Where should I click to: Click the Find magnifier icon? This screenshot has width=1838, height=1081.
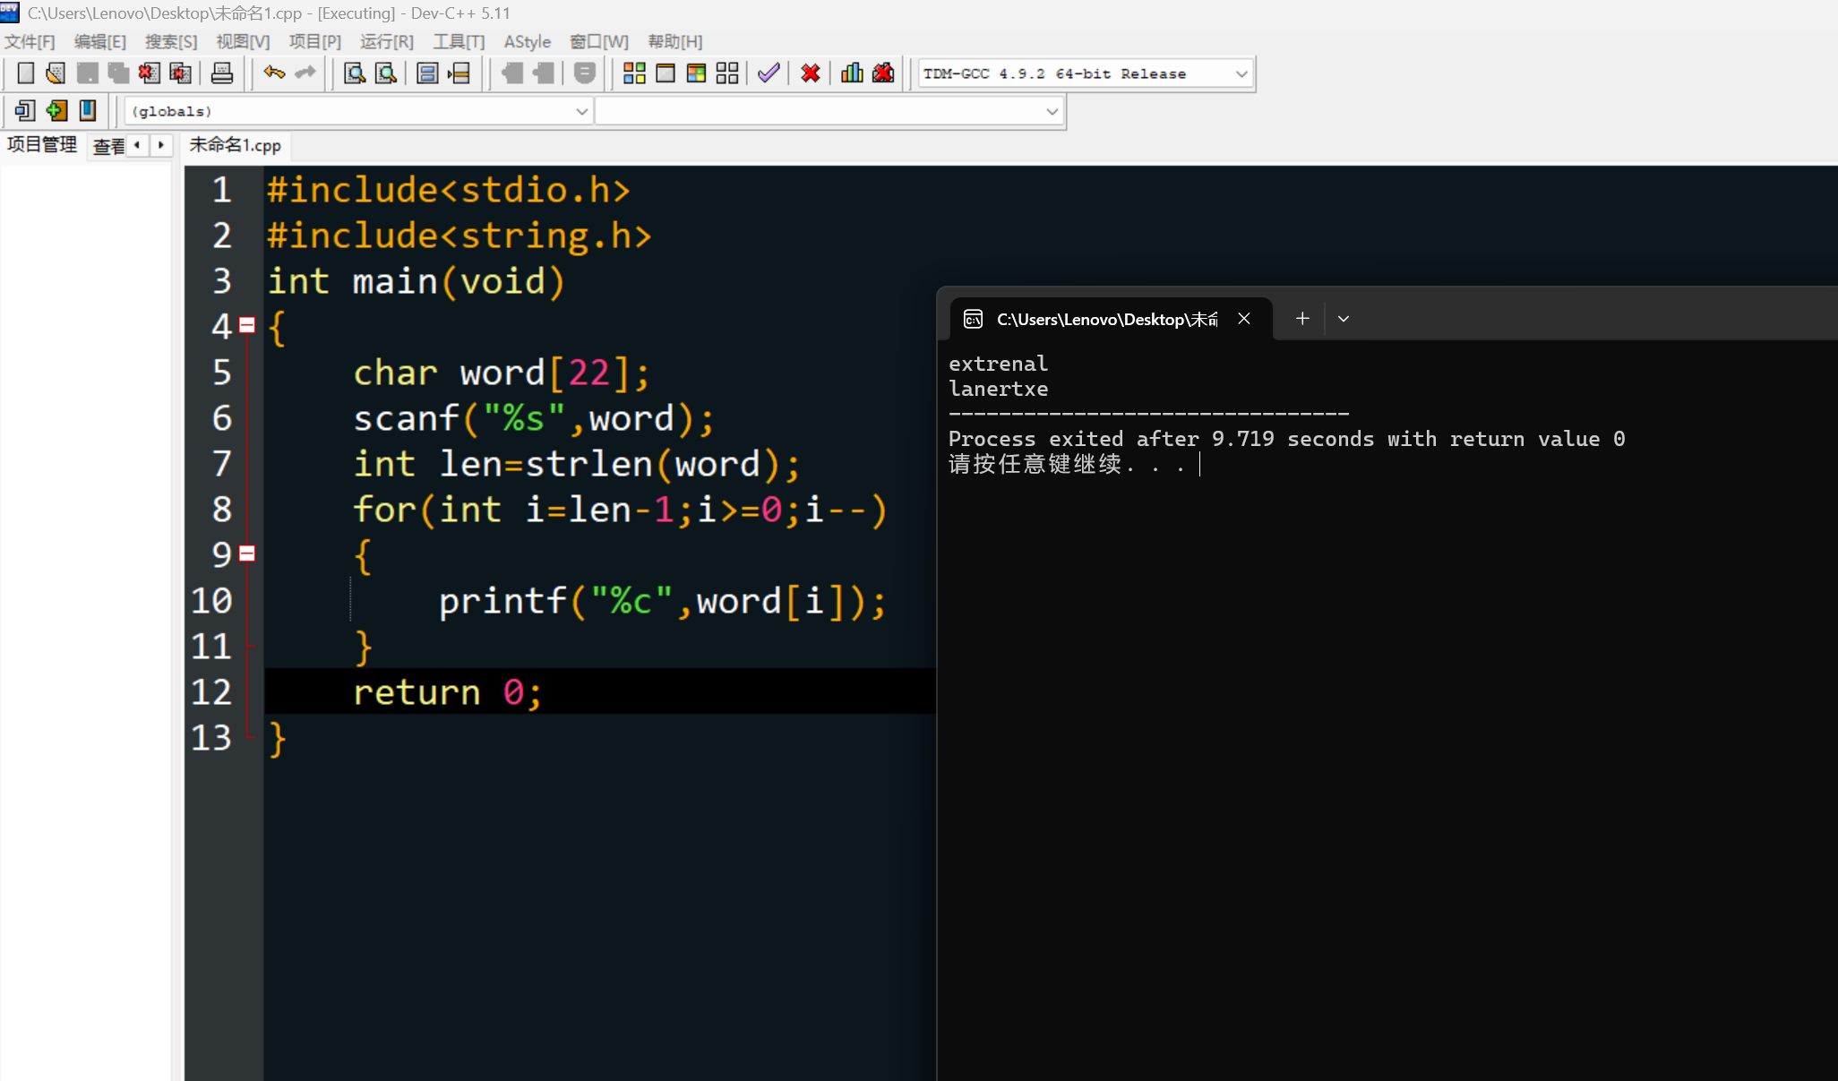click(x=355, y=73)
